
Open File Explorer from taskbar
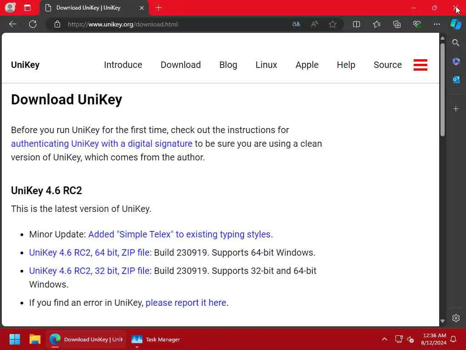tap(35, 339)
